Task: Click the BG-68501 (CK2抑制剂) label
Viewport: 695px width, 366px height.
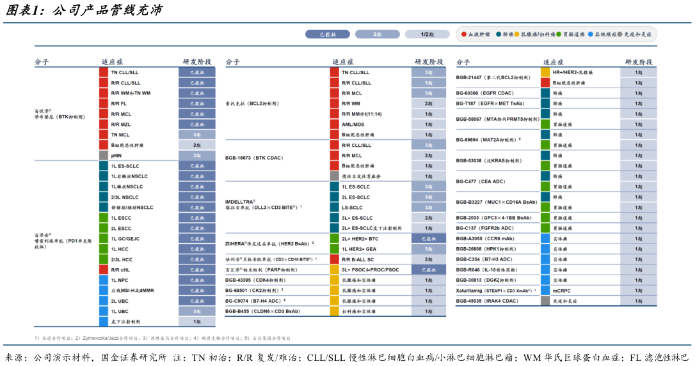Action: tap(254, 291)
